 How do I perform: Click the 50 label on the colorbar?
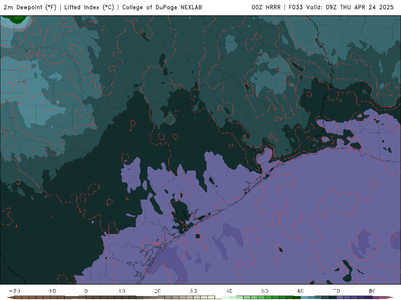(x=265, y=291)
